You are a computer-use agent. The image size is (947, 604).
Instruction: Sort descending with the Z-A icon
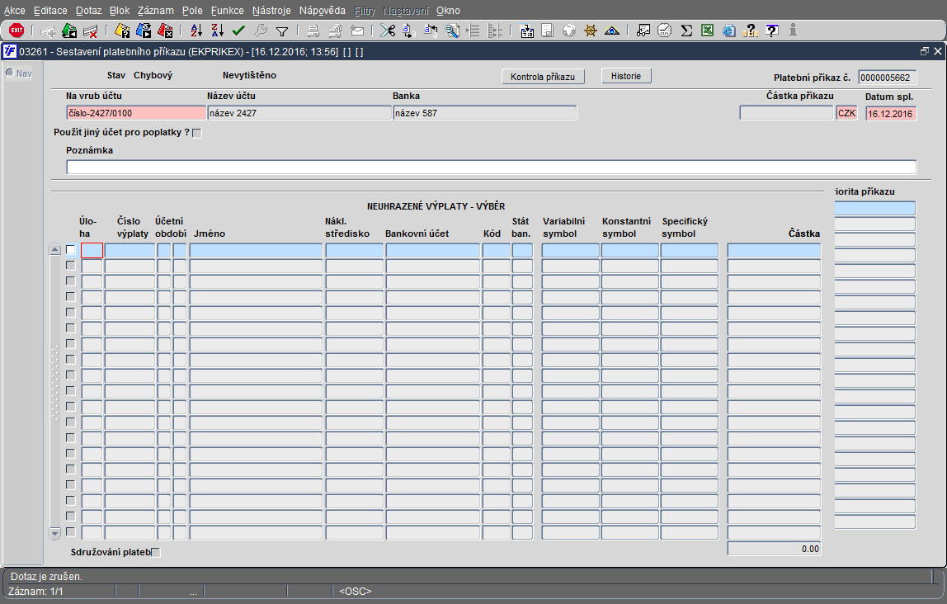[x=218, y=30]
